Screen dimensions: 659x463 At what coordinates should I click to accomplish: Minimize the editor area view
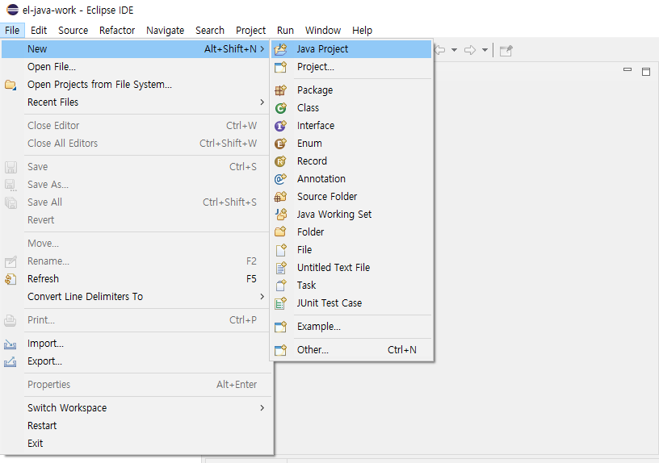(x=628, y=70)
